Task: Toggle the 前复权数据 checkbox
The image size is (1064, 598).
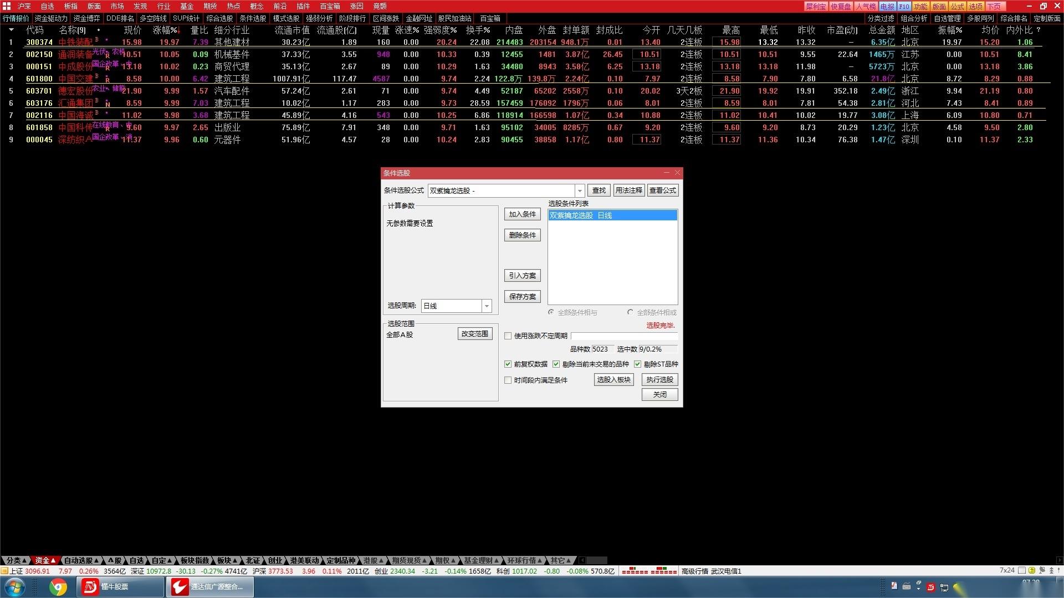Action: (x=508, y=364)
